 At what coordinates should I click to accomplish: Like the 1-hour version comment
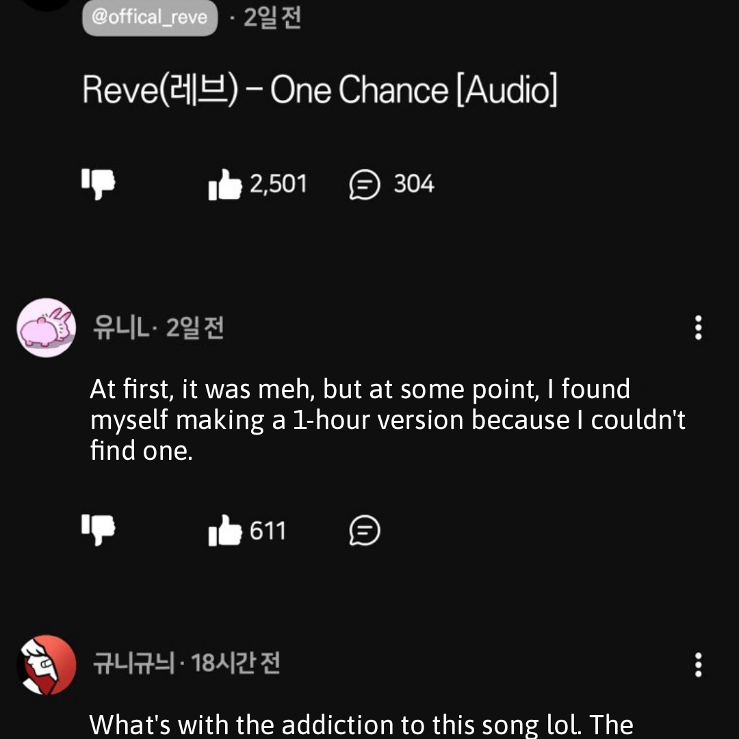pyautogui.click(x=225, y=532)
